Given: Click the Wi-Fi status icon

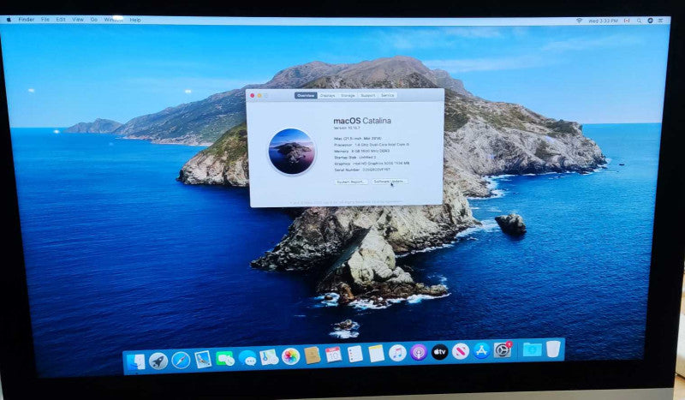Looking at the screenshot, I should coord(580,21).
